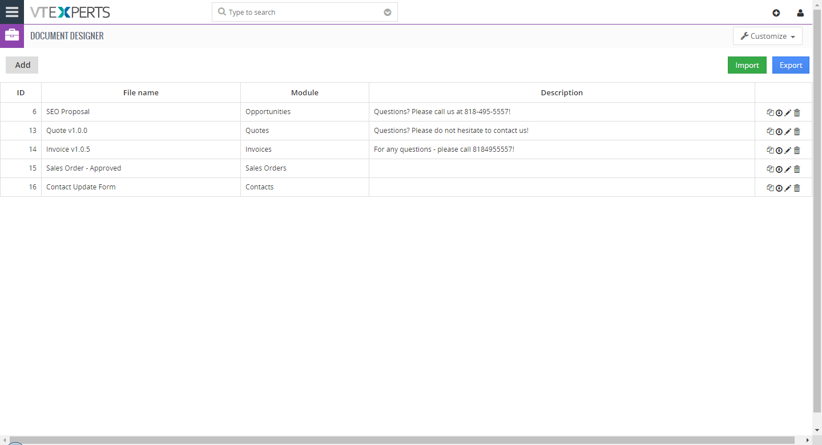Delete the Quote v1.0.0 template
Image resolution: width=822 pixels, height=445 pixels.
pyautogui.click(x=797, y=131)
